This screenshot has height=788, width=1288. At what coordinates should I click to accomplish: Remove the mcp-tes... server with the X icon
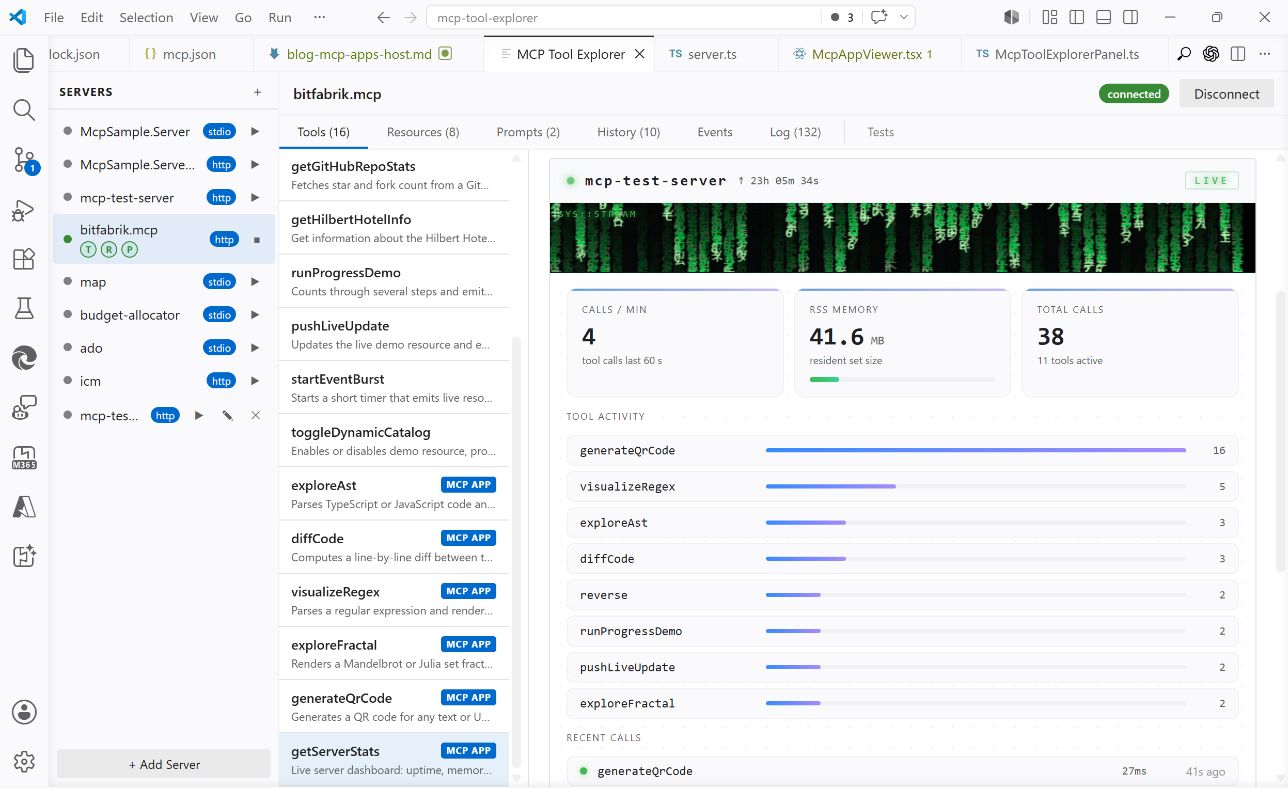[255, 415]
